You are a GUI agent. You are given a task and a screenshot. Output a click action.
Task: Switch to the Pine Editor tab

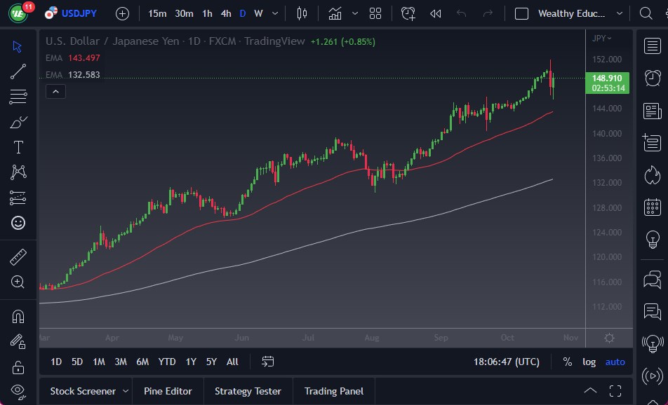(168, 391)
